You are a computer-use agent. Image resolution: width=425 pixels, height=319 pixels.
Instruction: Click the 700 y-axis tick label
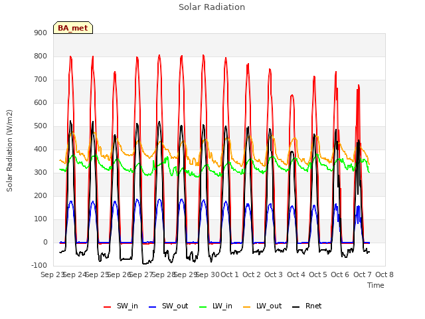41,80
